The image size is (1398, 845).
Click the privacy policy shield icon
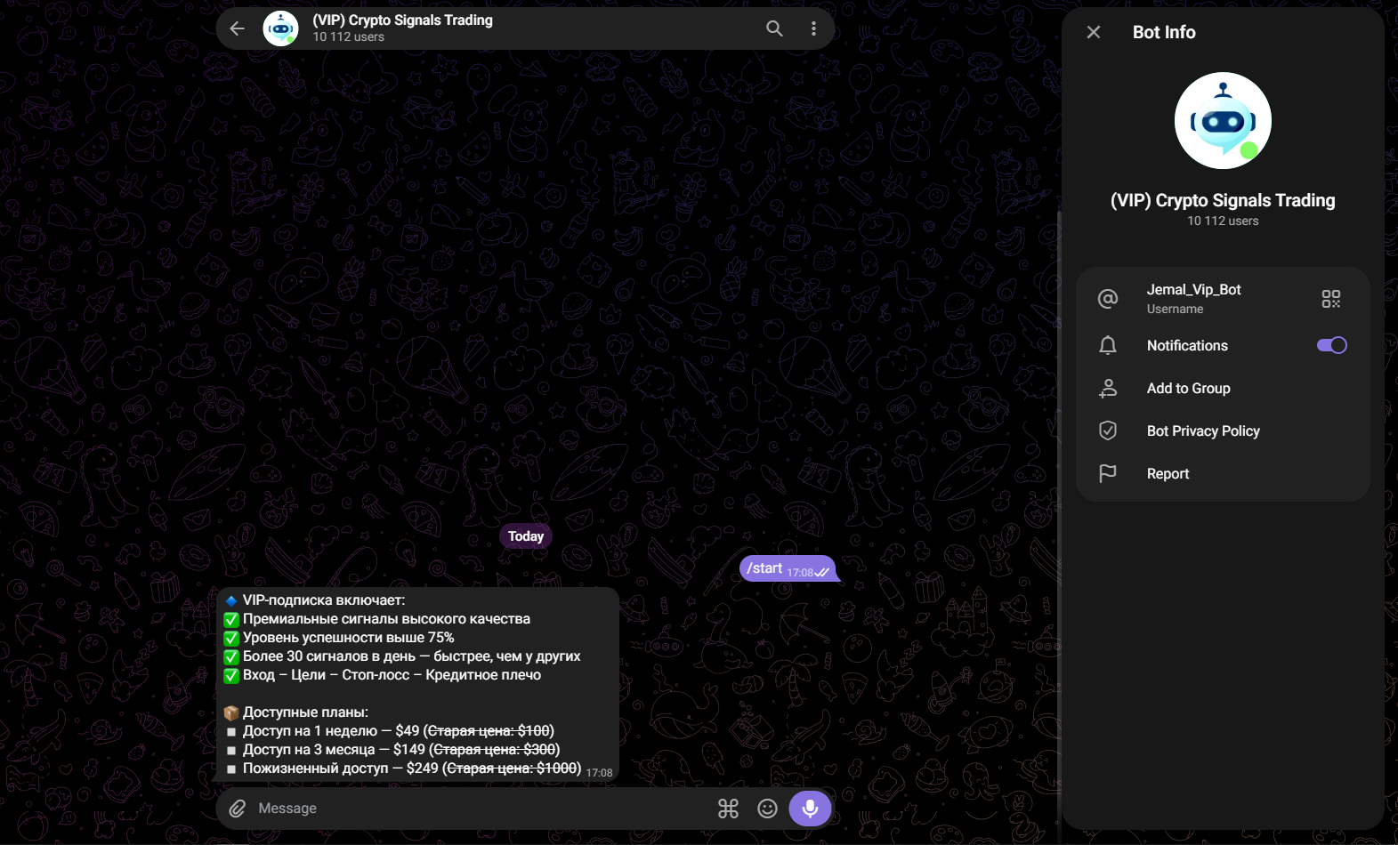point(1108,431)
